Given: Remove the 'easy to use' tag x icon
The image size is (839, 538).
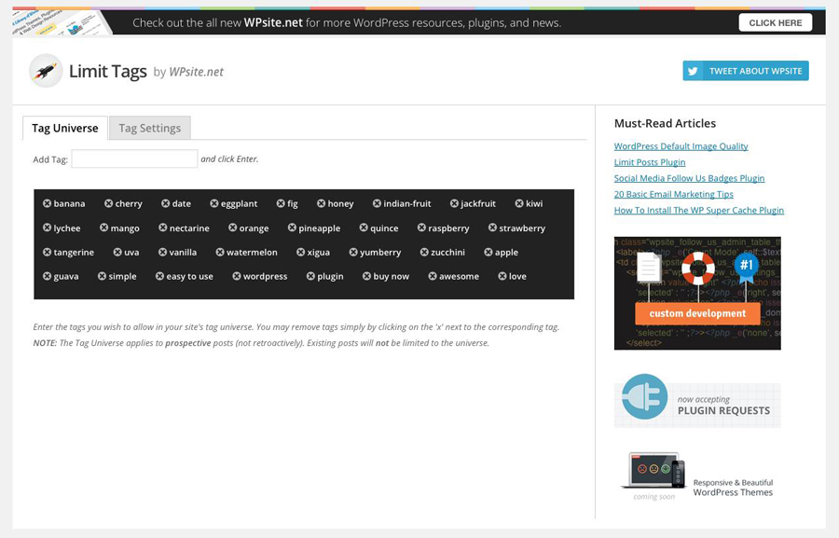Looking at the screenshot, I should click(x=159, y=276).
